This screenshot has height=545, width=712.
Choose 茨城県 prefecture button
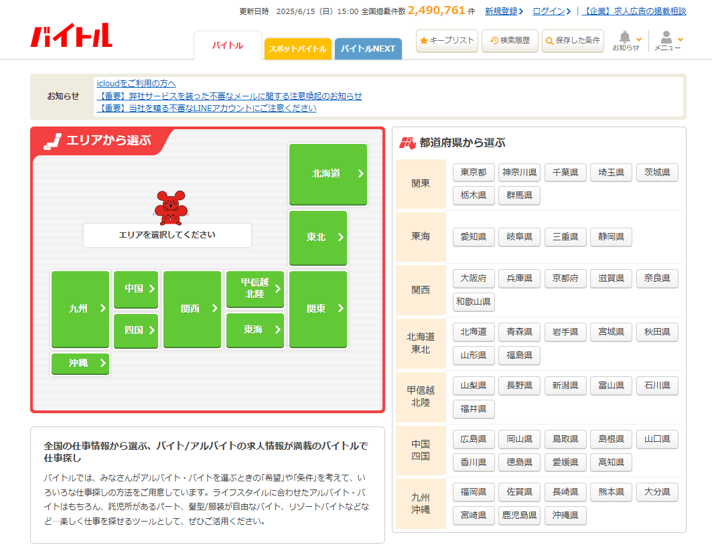click(657, 173)
